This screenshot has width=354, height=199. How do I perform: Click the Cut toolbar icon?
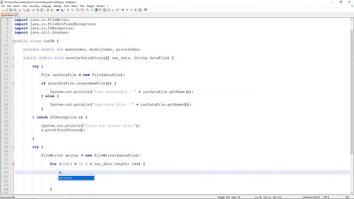[34, 10]
